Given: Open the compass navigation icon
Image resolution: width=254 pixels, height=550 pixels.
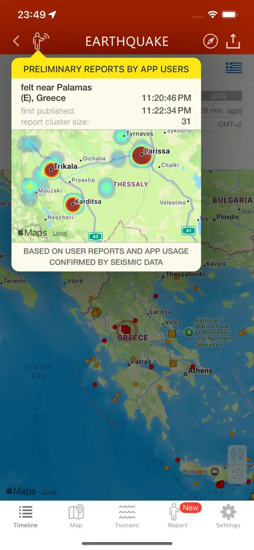Looking at the screenshot, I should pos(211,41).
